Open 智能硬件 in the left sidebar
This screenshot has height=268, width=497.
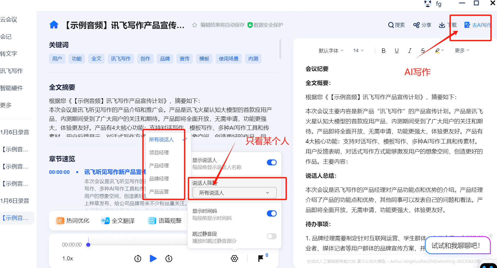pyautogui.click(x=11, y=88)
